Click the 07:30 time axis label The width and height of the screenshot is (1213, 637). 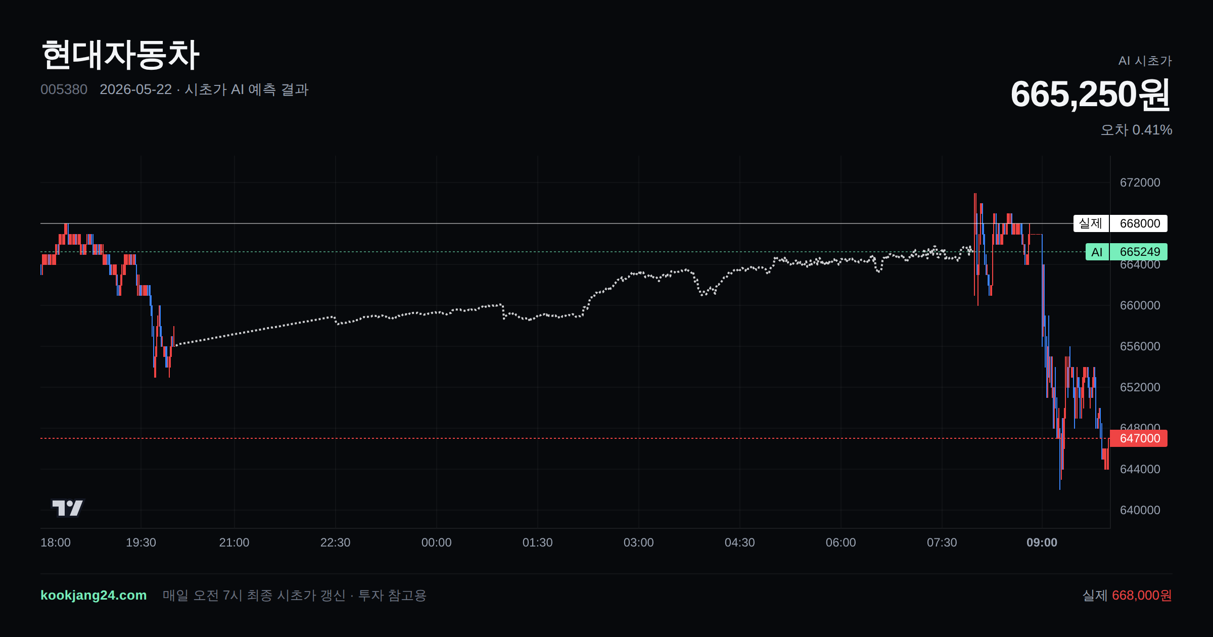point(942,542)
